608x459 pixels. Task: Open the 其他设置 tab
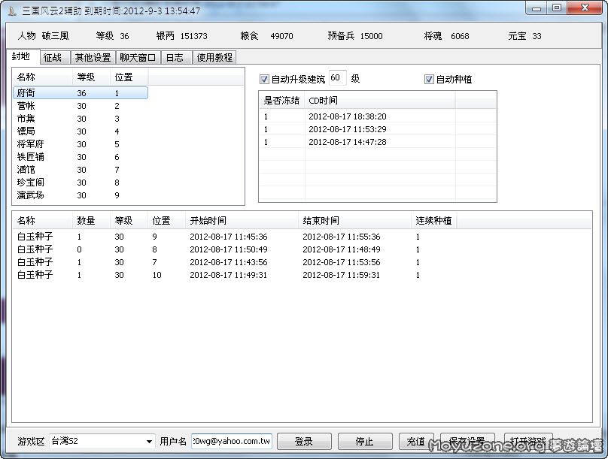tap(93, 57)
